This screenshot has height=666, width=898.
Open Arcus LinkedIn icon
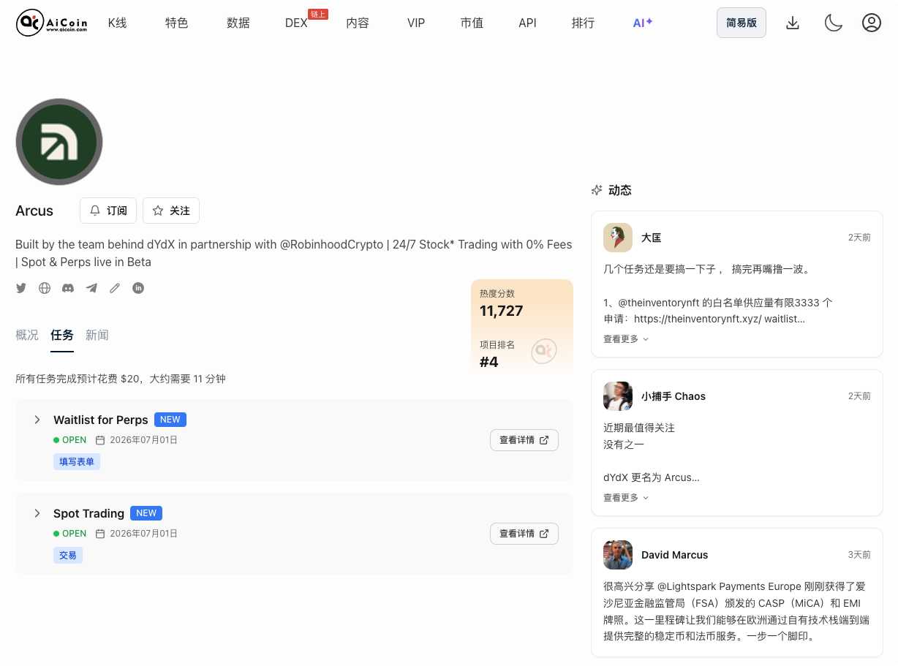coord(138,288)
